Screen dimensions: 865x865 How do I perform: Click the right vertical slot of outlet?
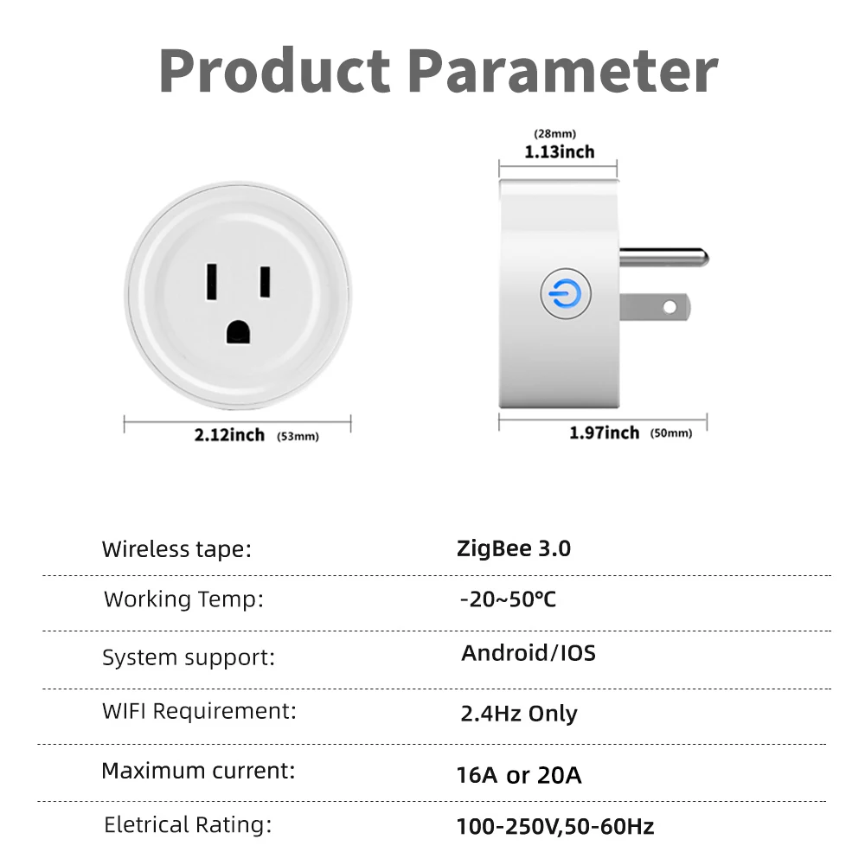(x=266, y=282)
